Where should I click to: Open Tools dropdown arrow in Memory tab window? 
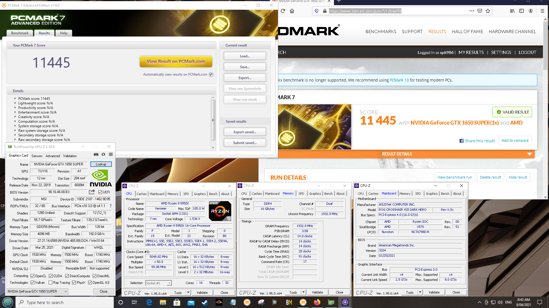pyautogui.click(x=303, y=292)
